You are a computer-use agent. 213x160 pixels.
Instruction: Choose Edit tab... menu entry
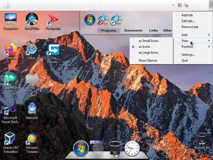[x=192, y=21]
